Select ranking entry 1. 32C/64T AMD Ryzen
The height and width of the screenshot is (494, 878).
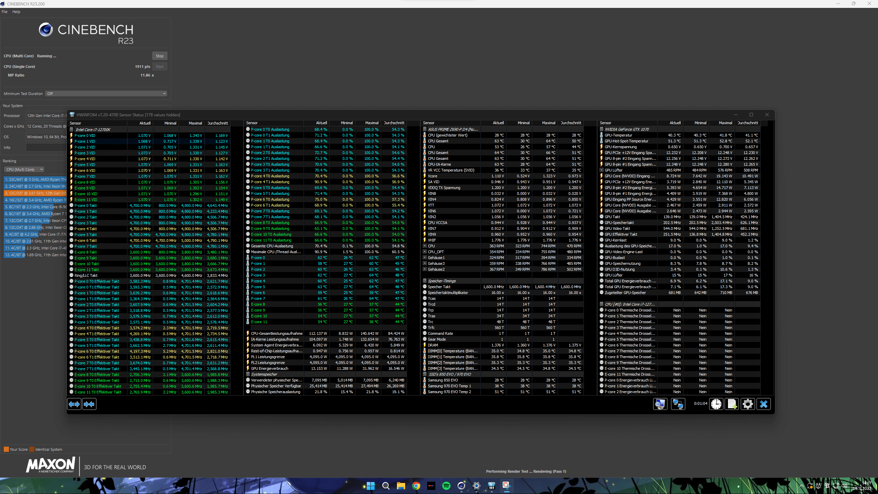coord(35,179)
